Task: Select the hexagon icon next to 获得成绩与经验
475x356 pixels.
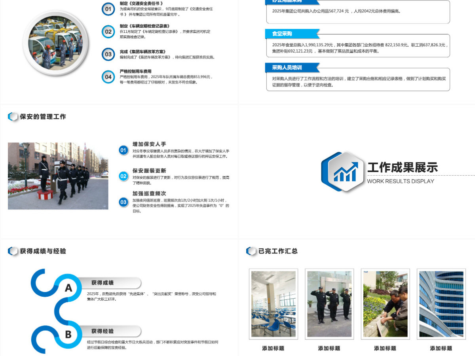Action: click(x=13, y=251)
